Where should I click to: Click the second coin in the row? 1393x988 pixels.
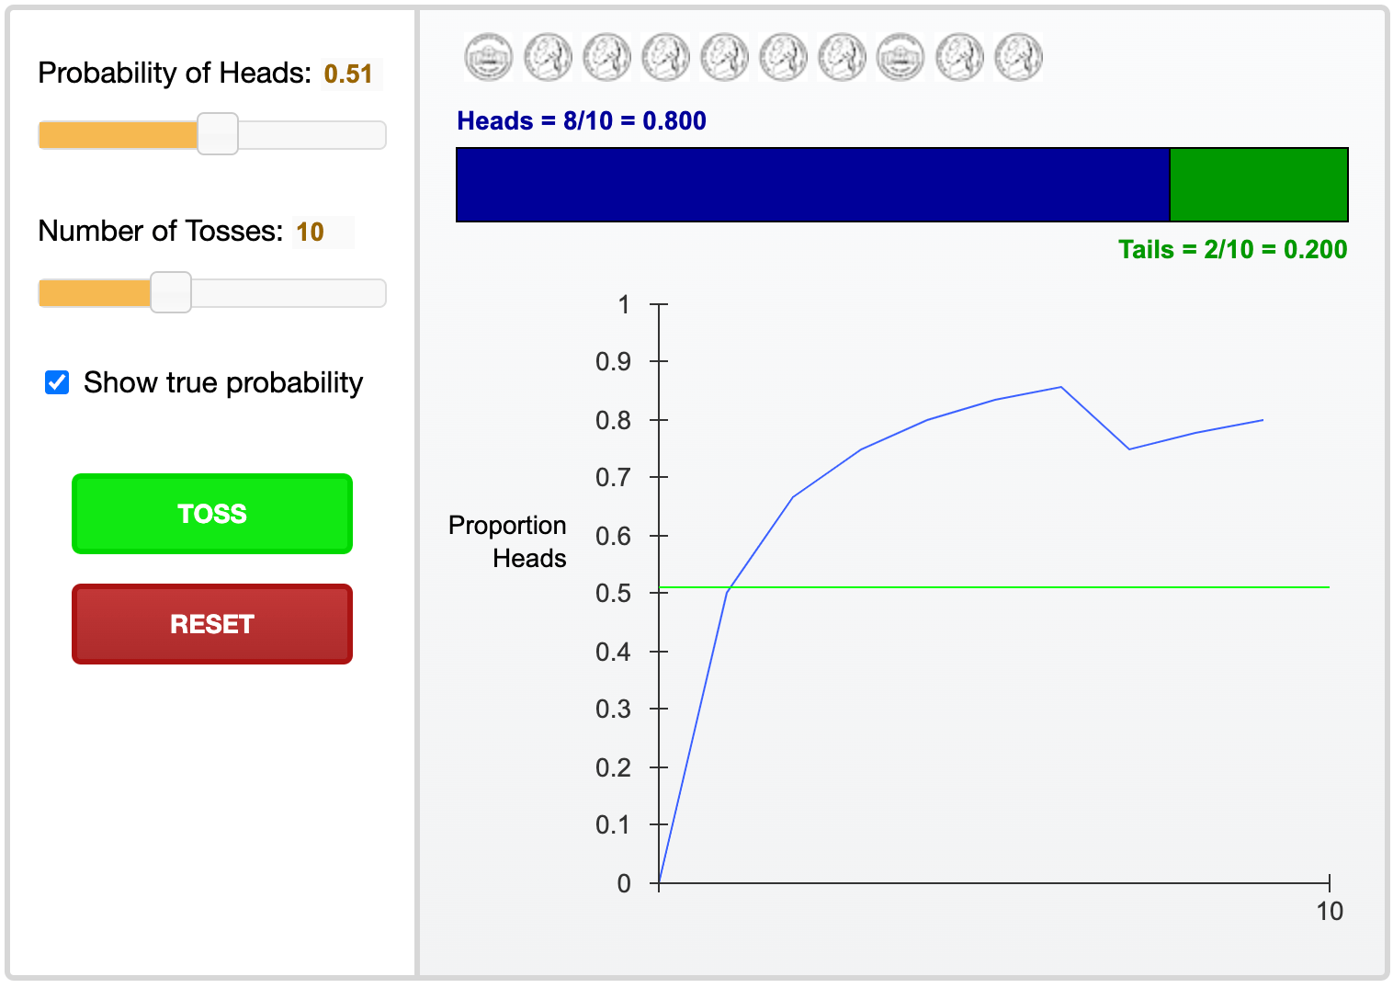tap(548, 57)
